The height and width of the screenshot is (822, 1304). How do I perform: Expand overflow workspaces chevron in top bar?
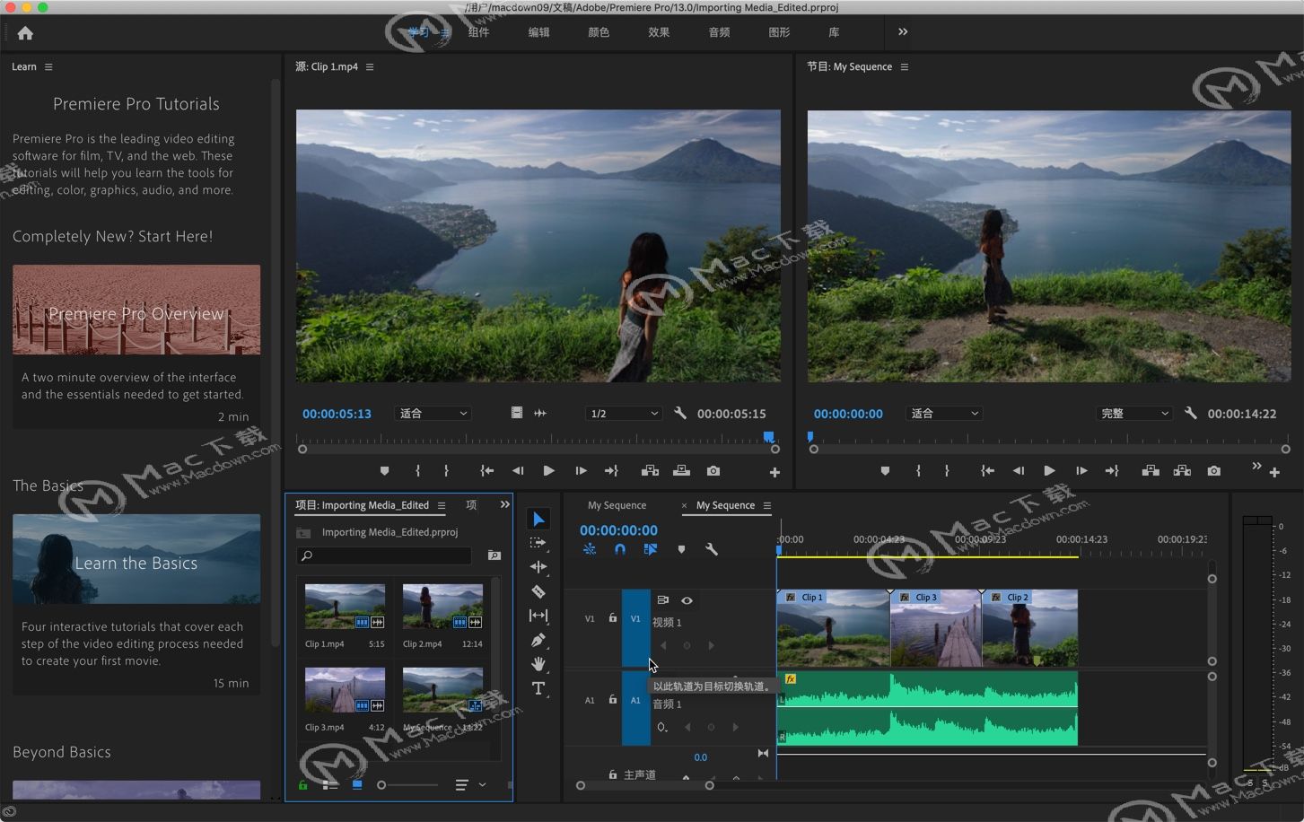[903, 32]
